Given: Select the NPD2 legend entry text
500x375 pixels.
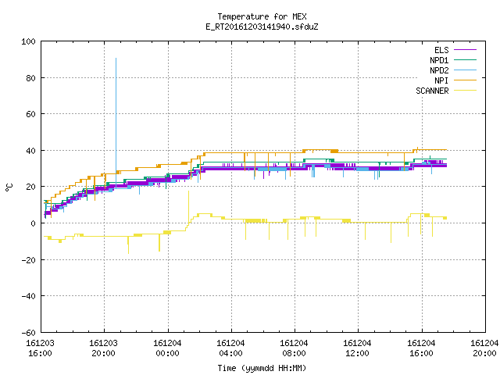Looking at the screenshot, I should (439, 70).
